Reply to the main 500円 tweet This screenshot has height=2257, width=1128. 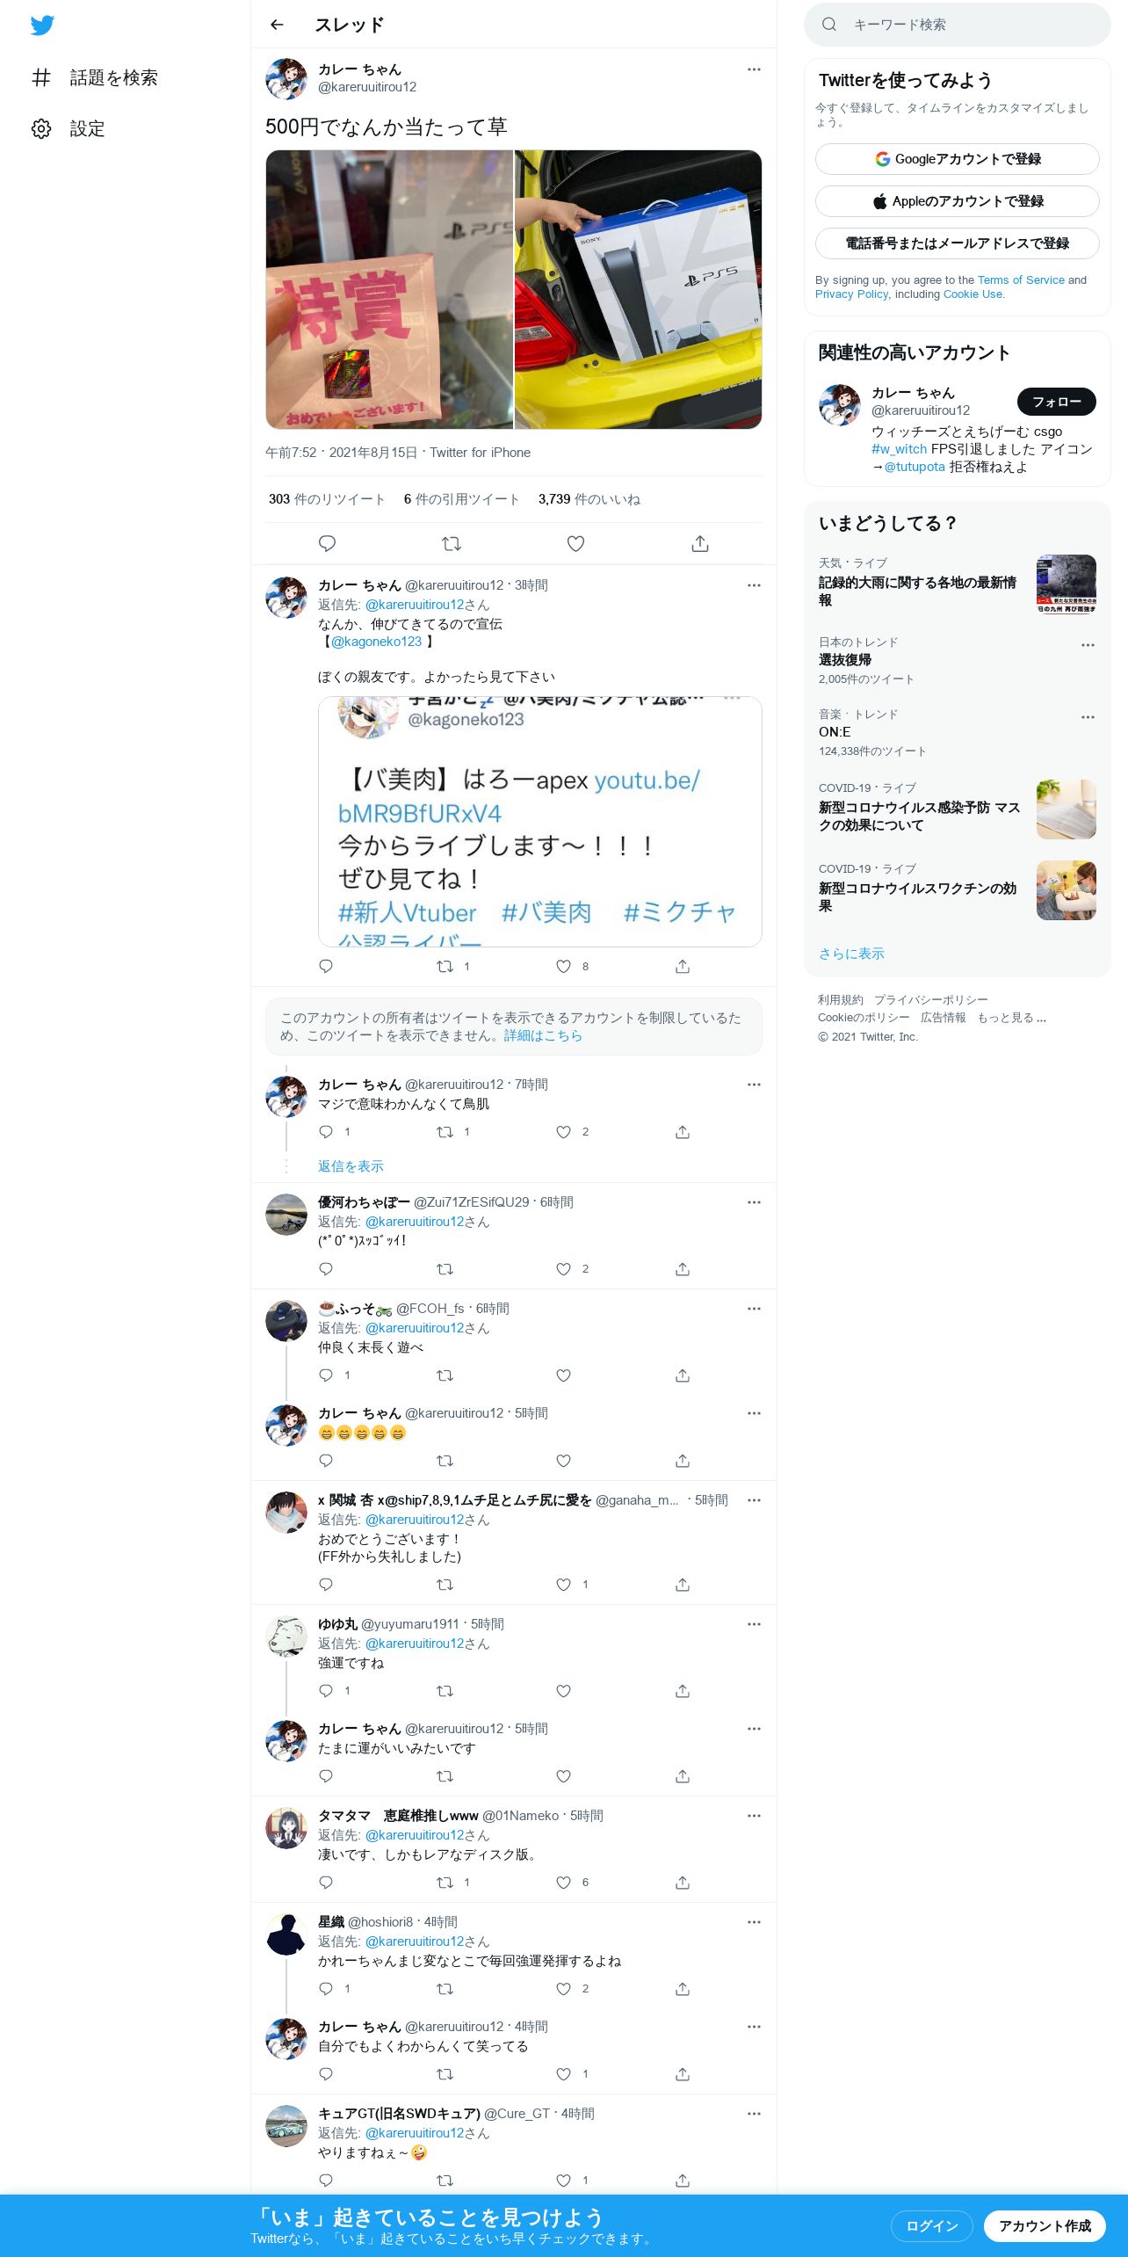327,543
